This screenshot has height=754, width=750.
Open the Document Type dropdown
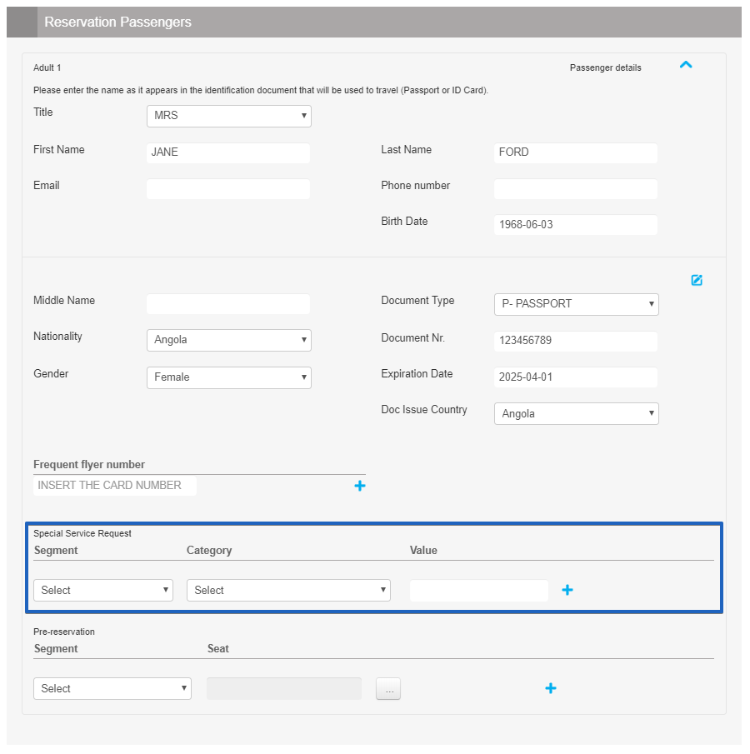(x=576, y=304)
